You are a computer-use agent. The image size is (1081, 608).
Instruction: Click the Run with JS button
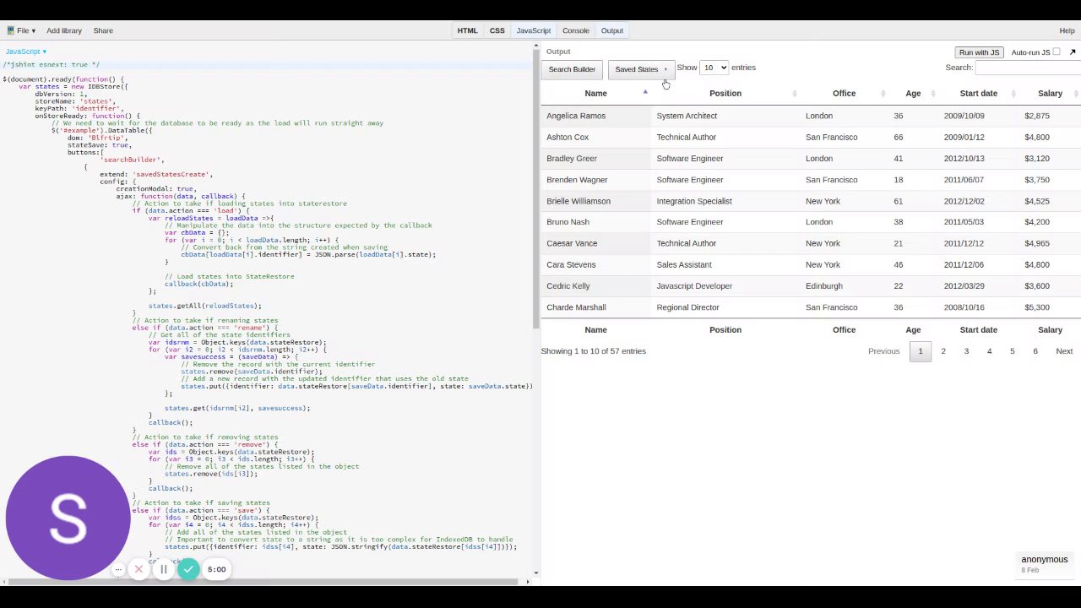pos(979,52)
